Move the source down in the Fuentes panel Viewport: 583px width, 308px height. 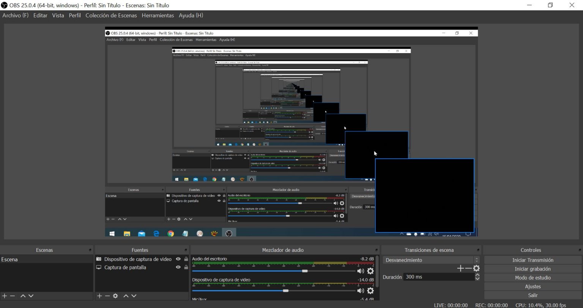[134, 296]
